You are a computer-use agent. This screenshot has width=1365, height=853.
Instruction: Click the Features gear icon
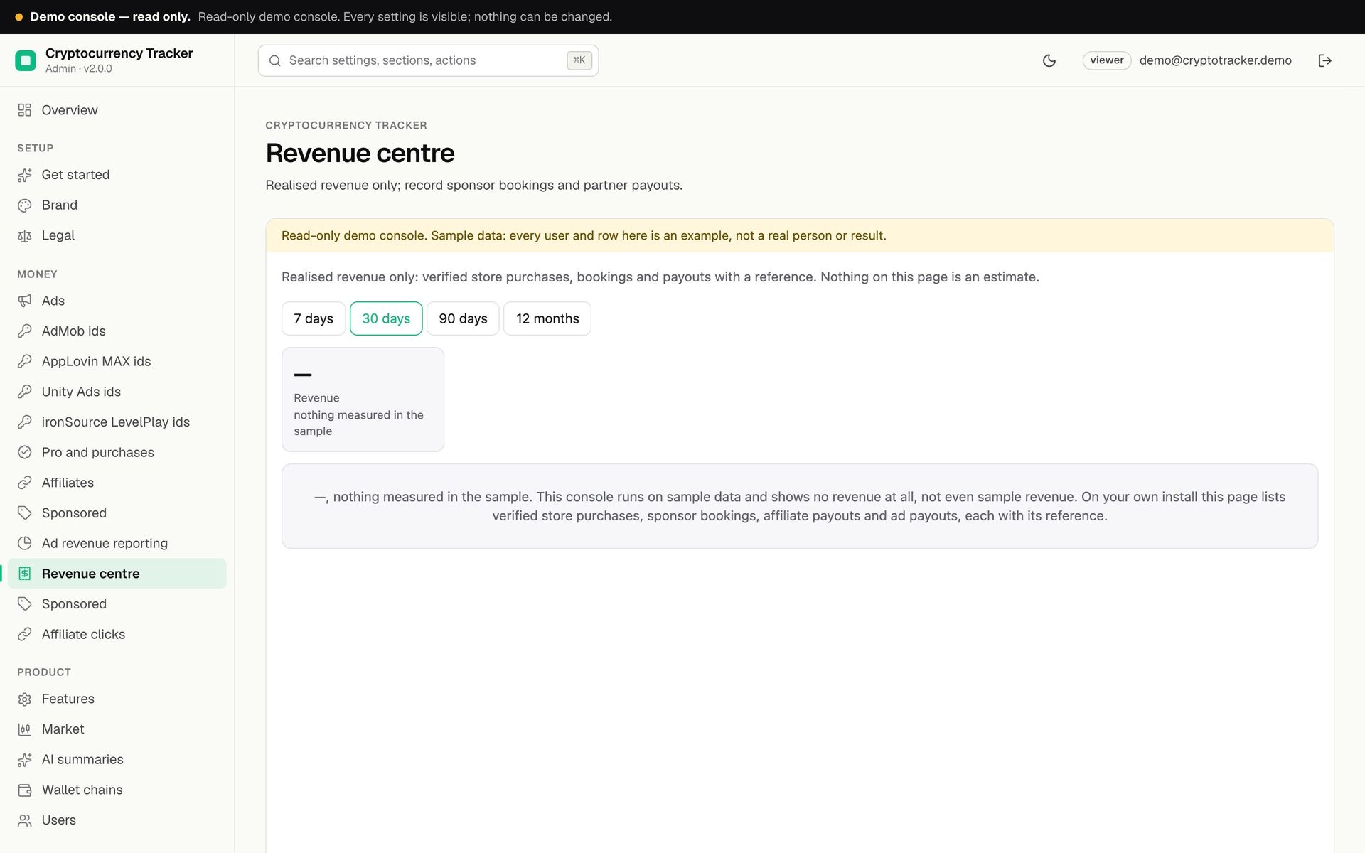(25, 699)
